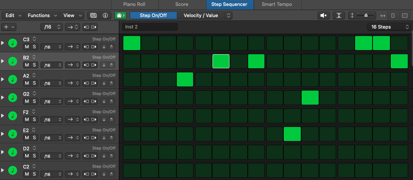This screenshot has width=413, height=180.
Task: Click the Inst 2 pattern name field
Action: click(150, 27)
